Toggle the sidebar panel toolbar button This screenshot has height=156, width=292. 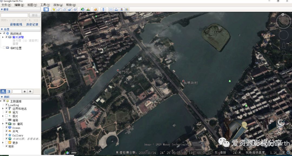pyautogui.click(x=46, y=9)
